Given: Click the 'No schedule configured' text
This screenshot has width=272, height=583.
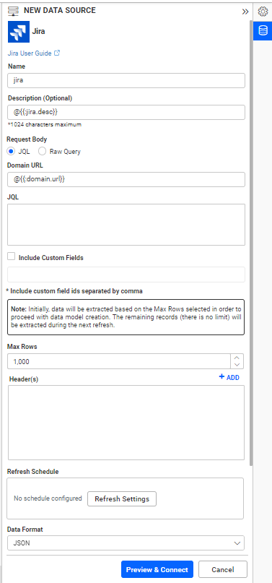Looking at the screenshot, I should 48,498.
